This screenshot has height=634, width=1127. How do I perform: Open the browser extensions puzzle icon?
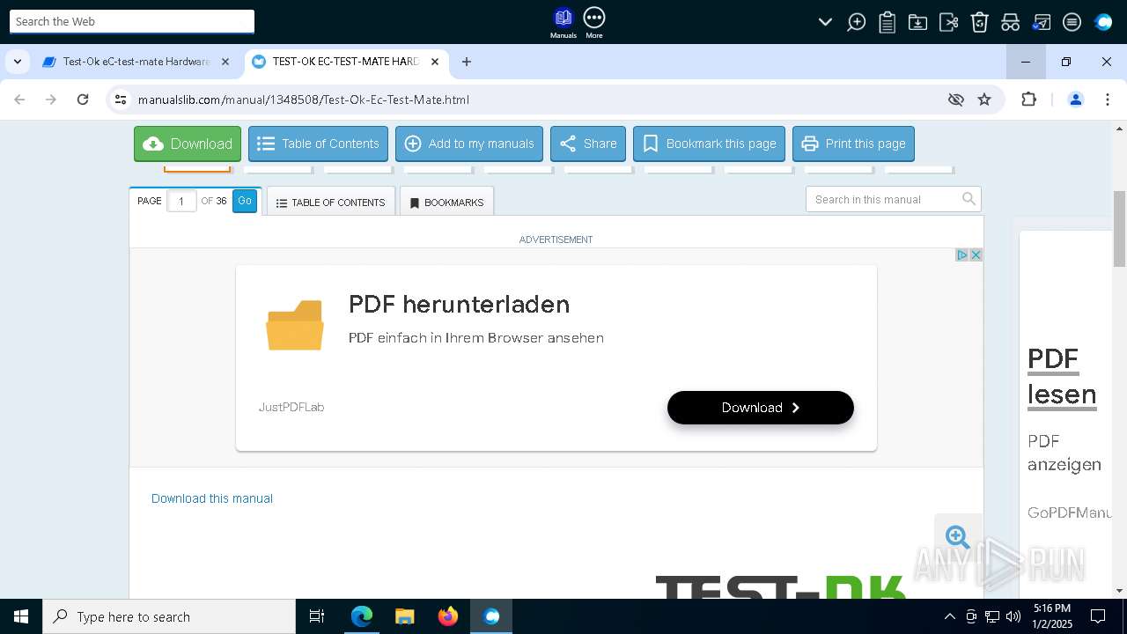[1028, 100]
